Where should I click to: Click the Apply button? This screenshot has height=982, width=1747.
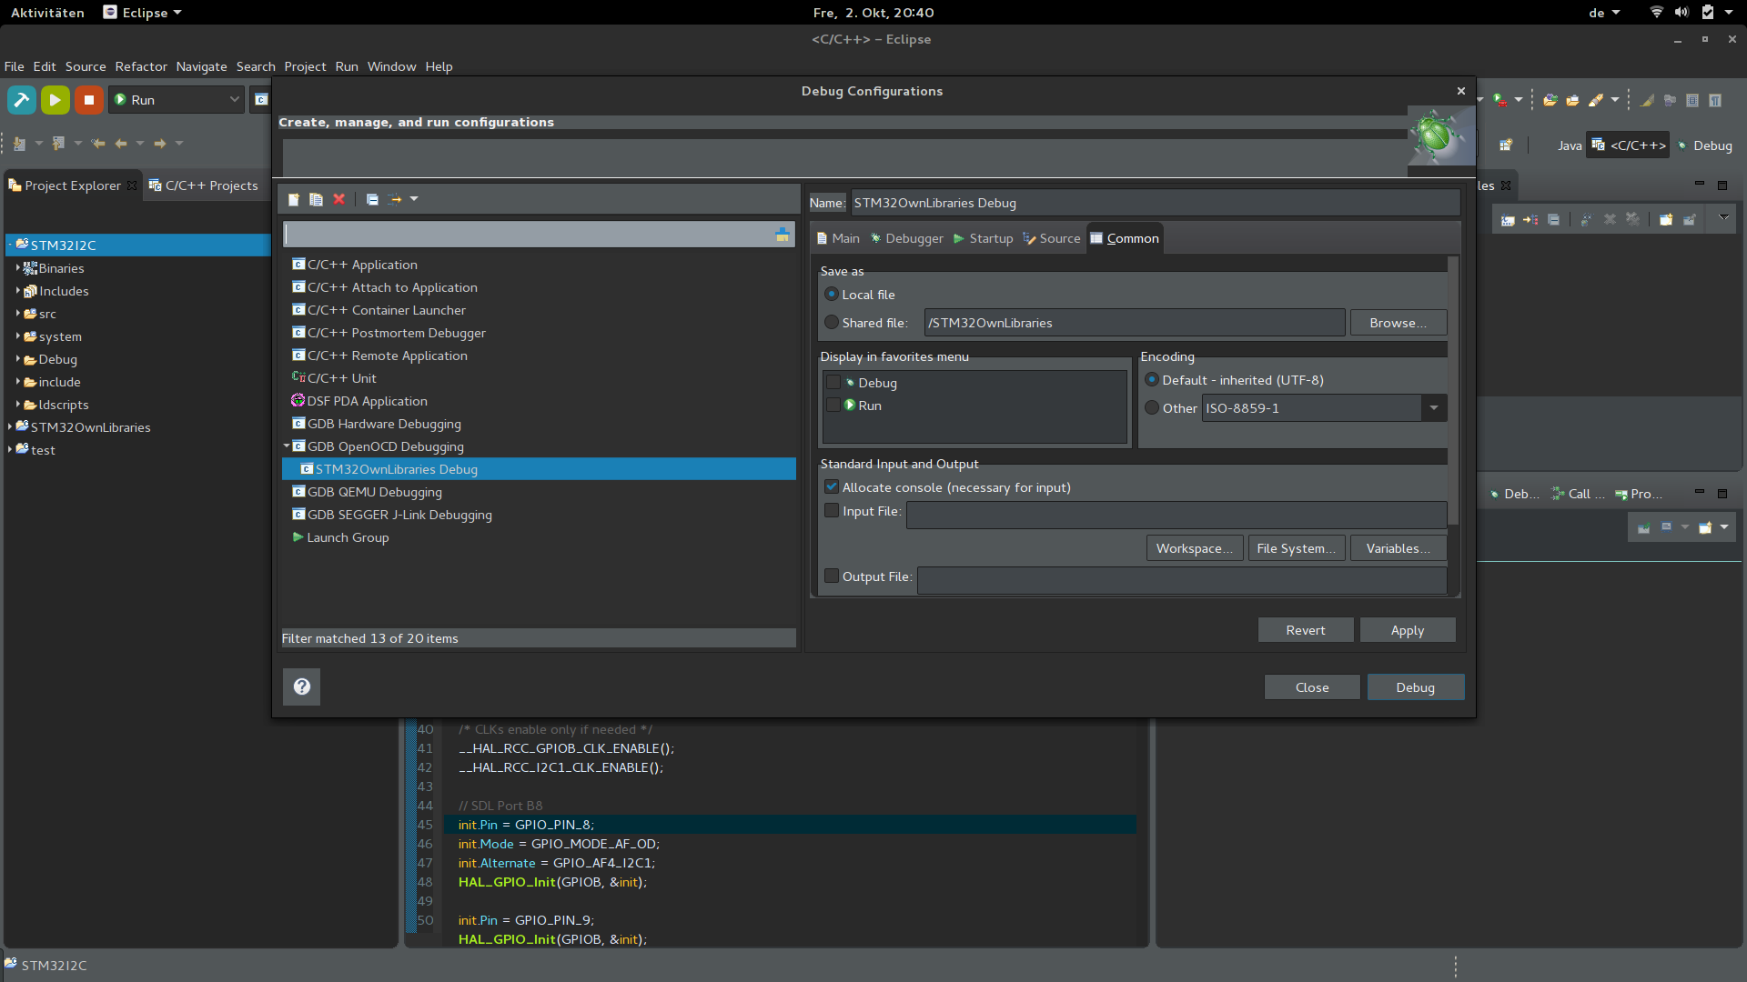click(1407, 630)
